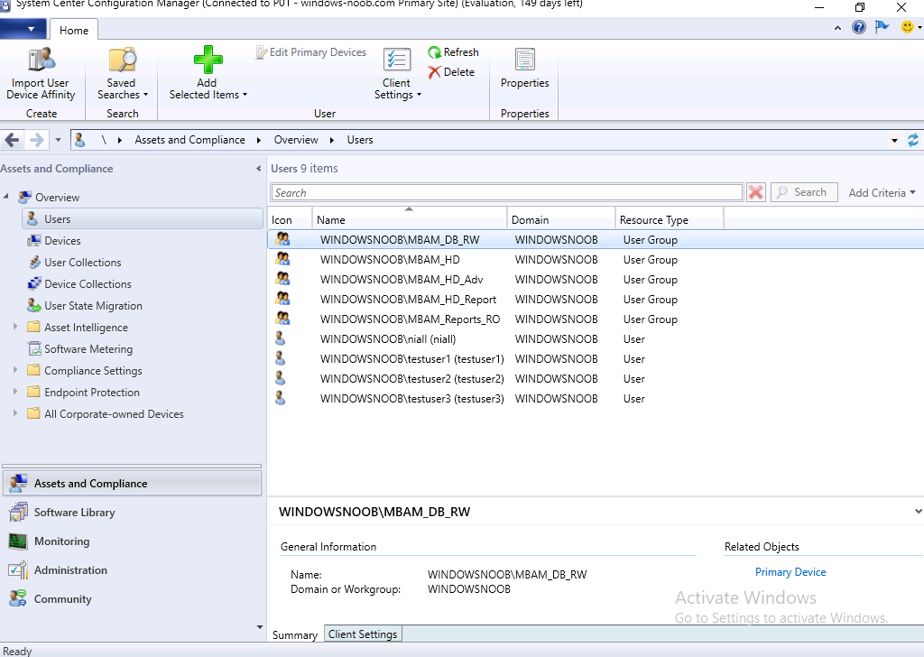The image size is (924, 657).
Task: Click Refresh in the ribbon
Action: [453, 52]
